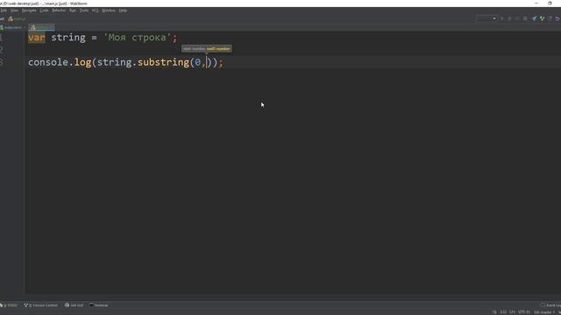Open the Help menu

[123, 10]
